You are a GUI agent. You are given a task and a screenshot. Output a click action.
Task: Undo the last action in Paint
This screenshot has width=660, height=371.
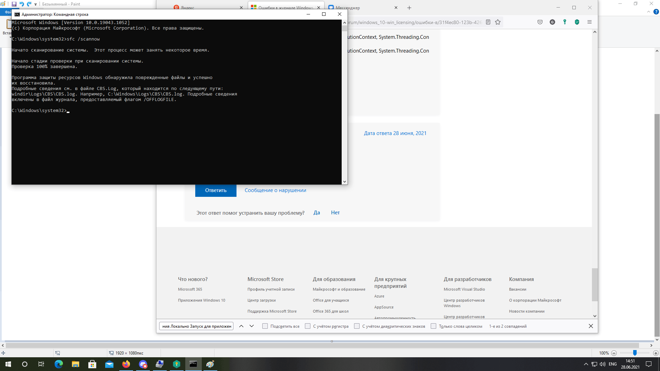pyautogui.click(x=22, y=4)
